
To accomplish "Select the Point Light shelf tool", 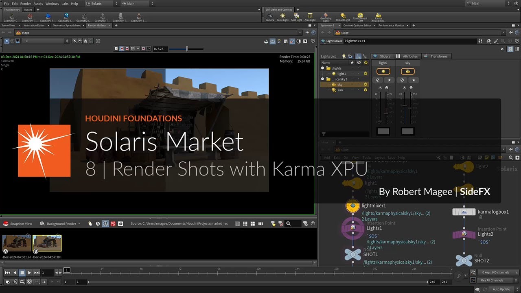I will click(282, 17).
